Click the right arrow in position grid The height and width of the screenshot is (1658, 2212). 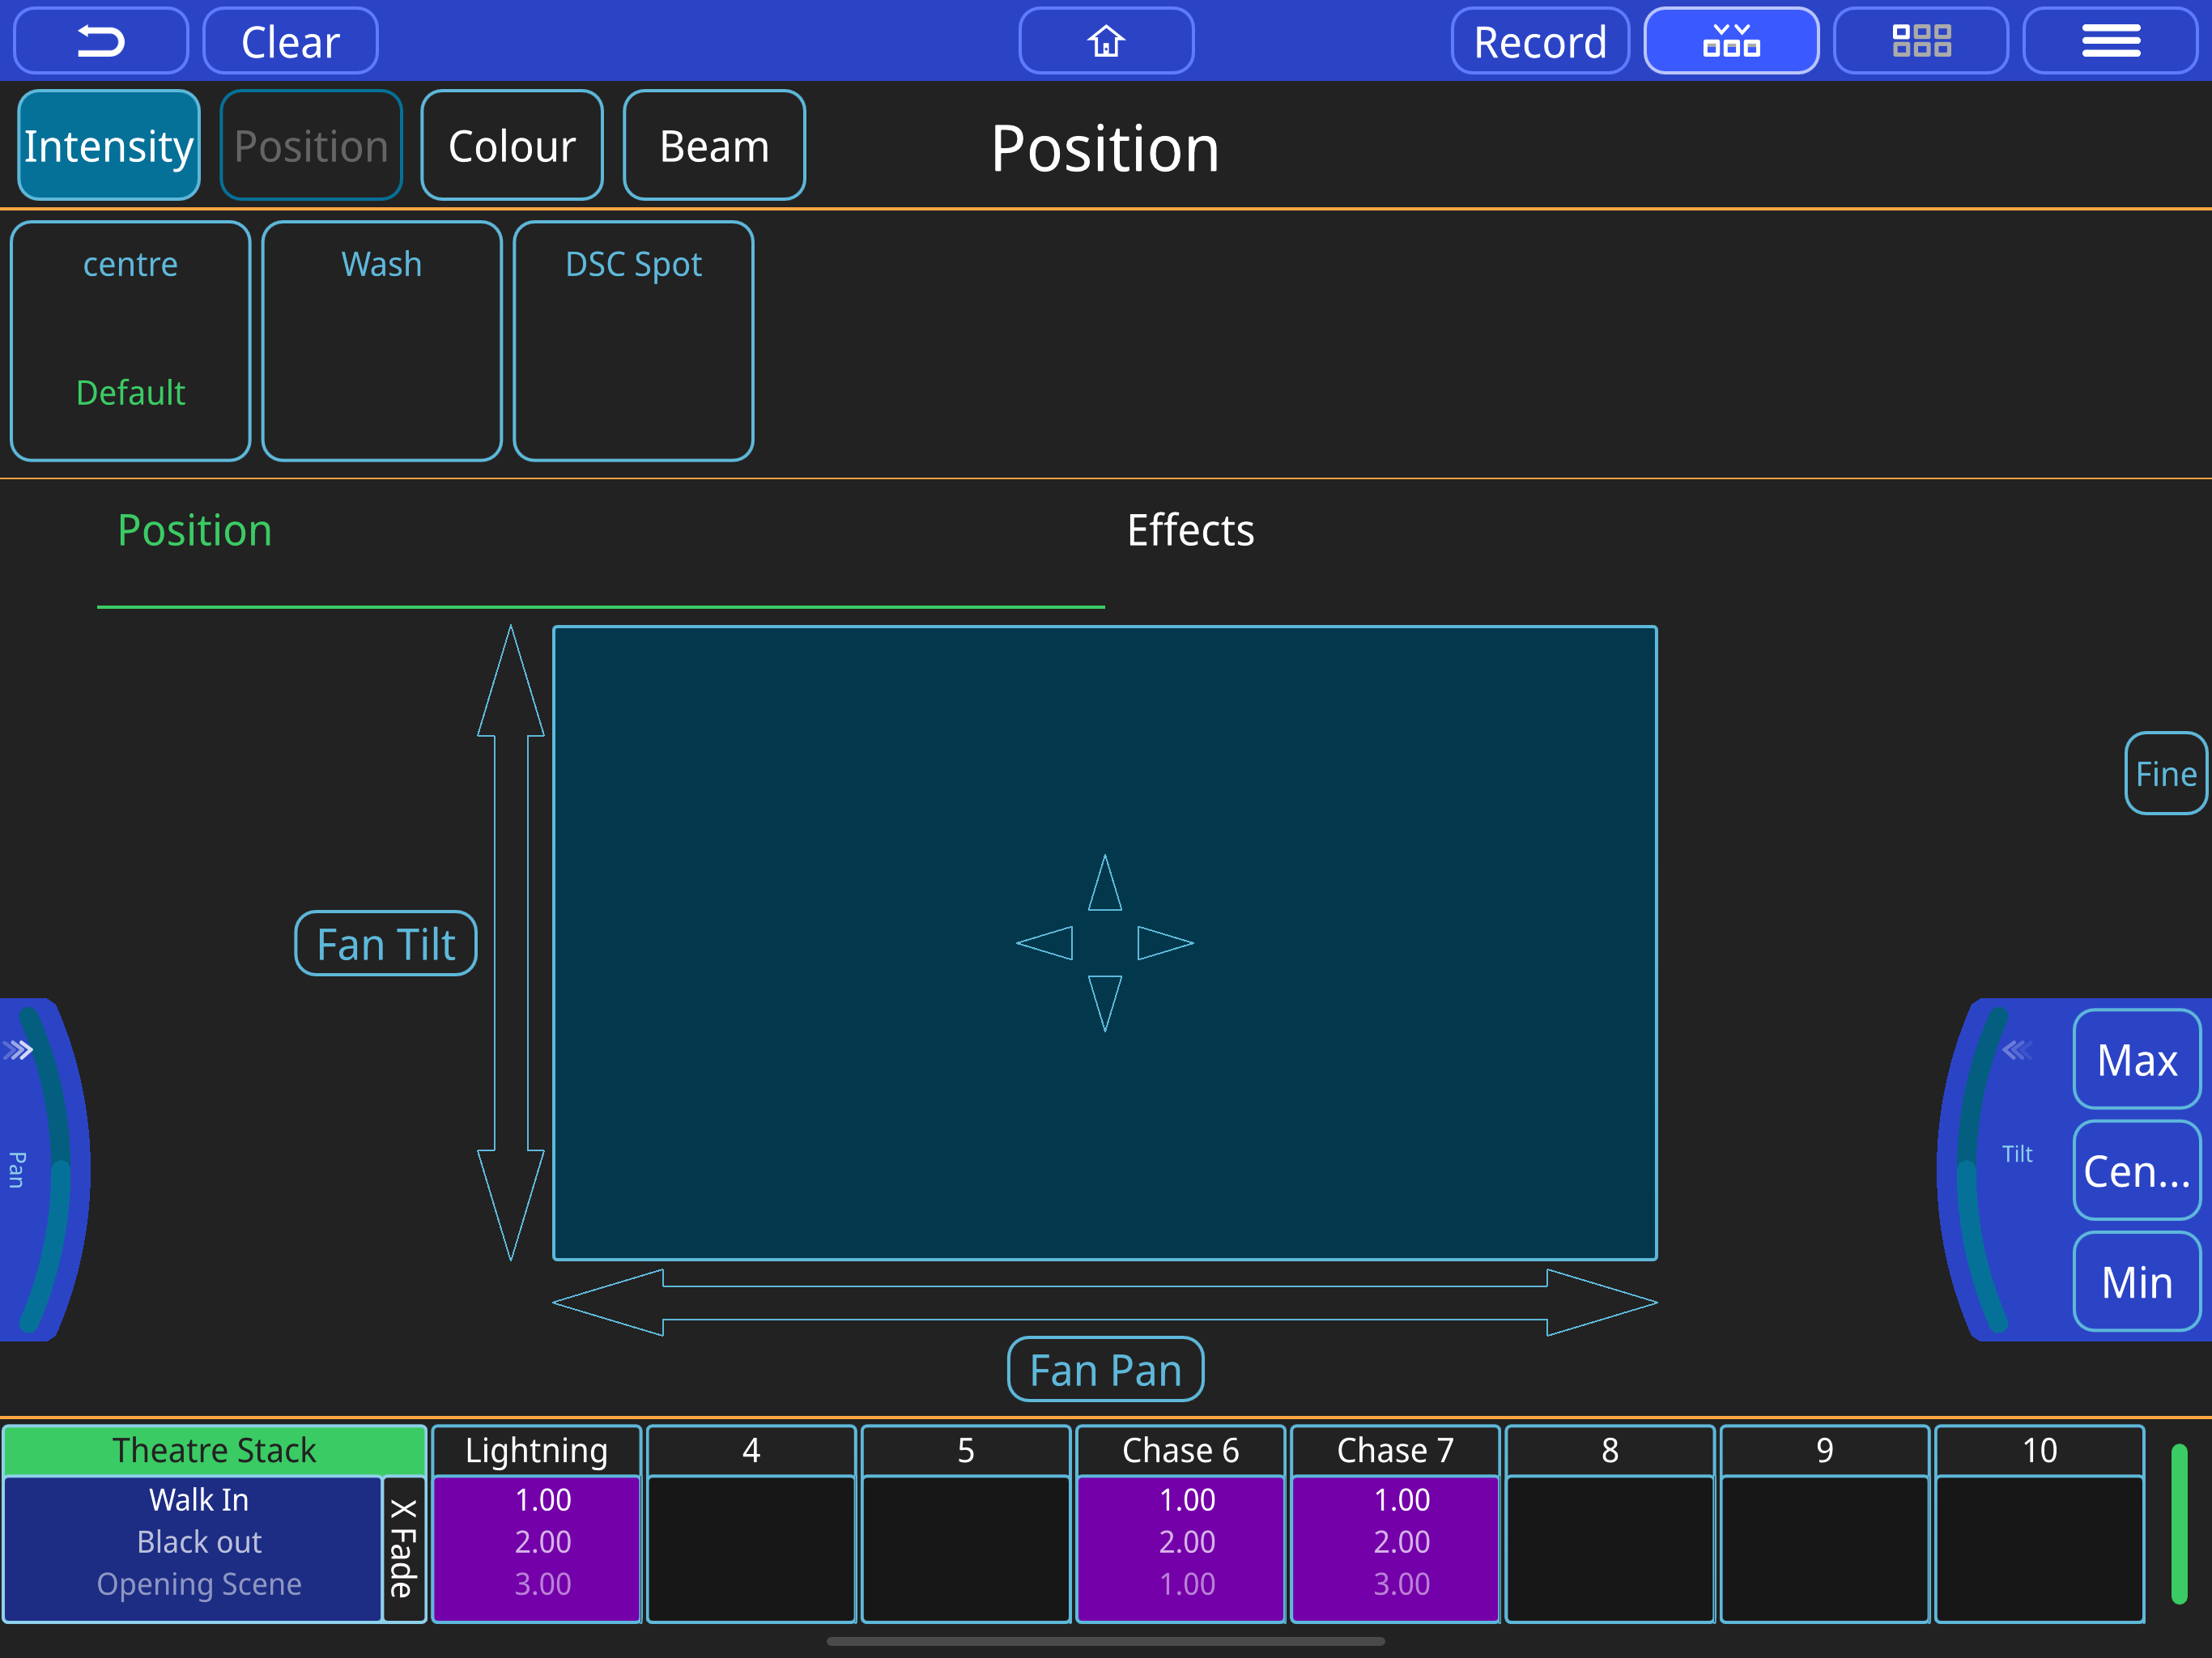(1165, 942)
